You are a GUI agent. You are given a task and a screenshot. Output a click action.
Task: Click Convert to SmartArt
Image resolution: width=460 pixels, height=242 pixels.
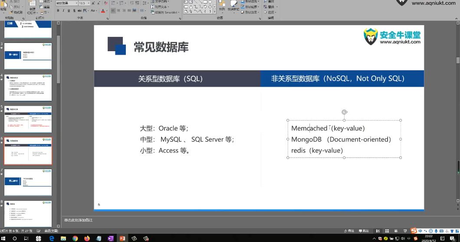[x=165, y=12]
